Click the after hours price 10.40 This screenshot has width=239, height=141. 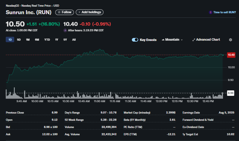(71, 24)
